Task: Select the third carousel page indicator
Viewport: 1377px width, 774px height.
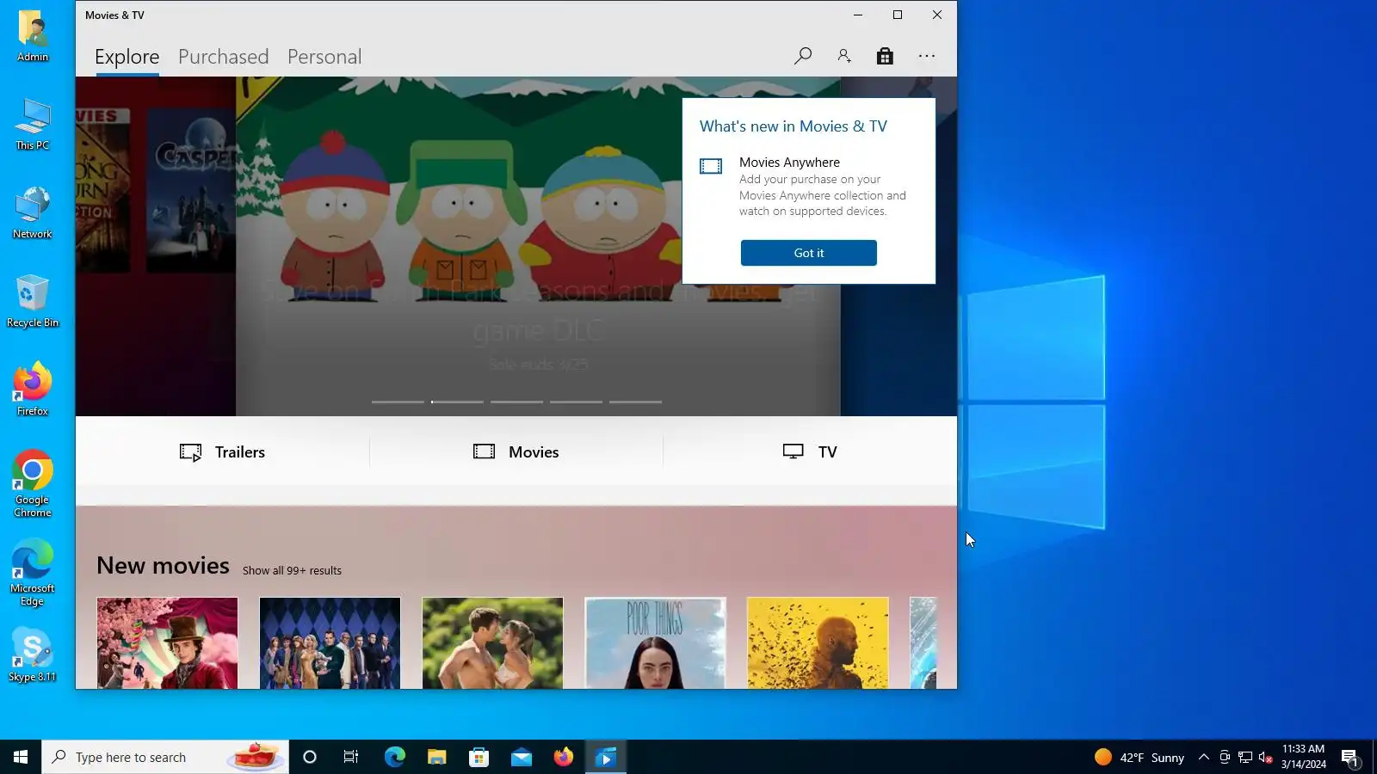Action: tap(516, 402)
